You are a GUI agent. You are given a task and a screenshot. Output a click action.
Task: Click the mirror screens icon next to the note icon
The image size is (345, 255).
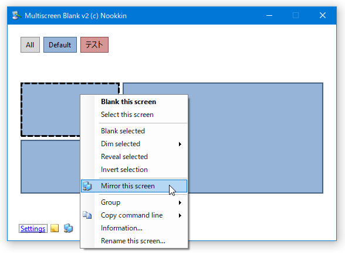[69, 228]
